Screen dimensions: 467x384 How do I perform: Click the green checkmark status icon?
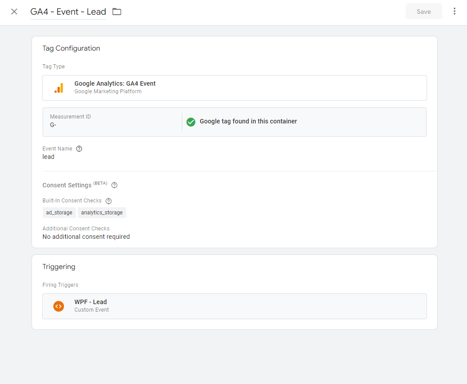pos(191,122)
